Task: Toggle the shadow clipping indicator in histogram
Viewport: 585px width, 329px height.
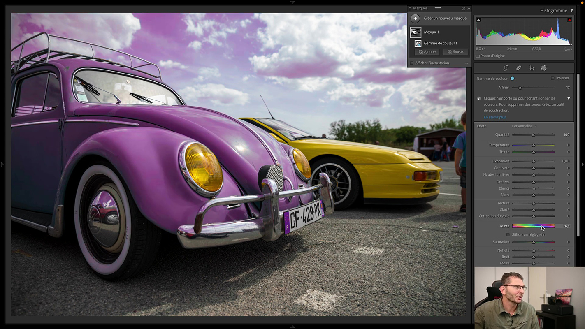Action: click(478, 20)
